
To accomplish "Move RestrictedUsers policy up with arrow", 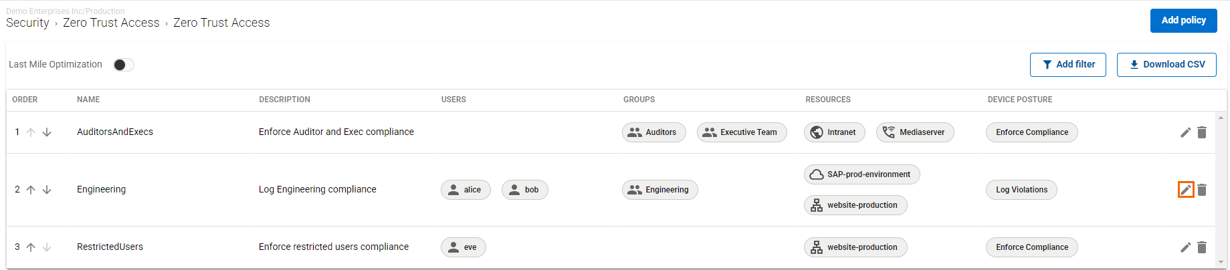I will coord(31,247).
